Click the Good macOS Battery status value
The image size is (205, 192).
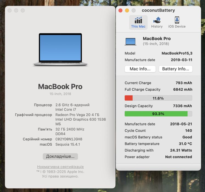coord(187,137)
